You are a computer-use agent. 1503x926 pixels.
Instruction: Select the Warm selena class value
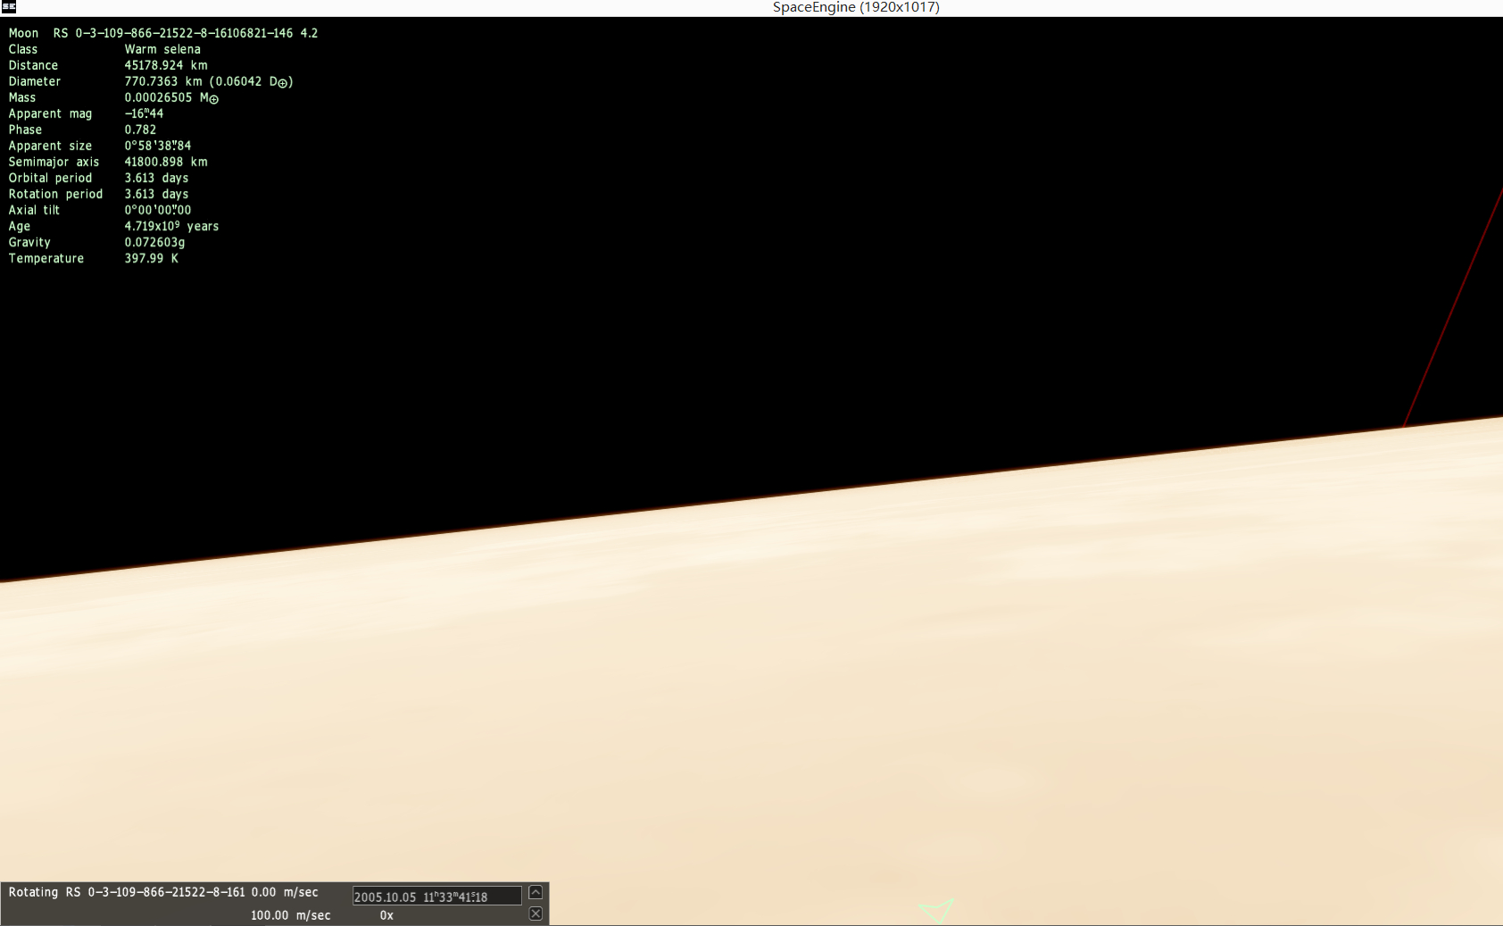[162, 49]
